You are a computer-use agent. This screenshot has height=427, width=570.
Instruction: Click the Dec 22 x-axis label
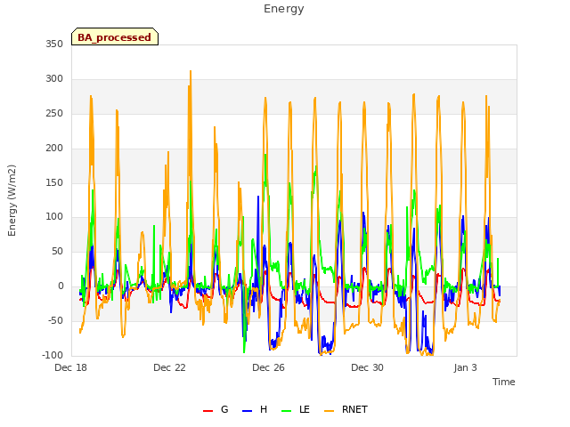[x=170, y=367]
